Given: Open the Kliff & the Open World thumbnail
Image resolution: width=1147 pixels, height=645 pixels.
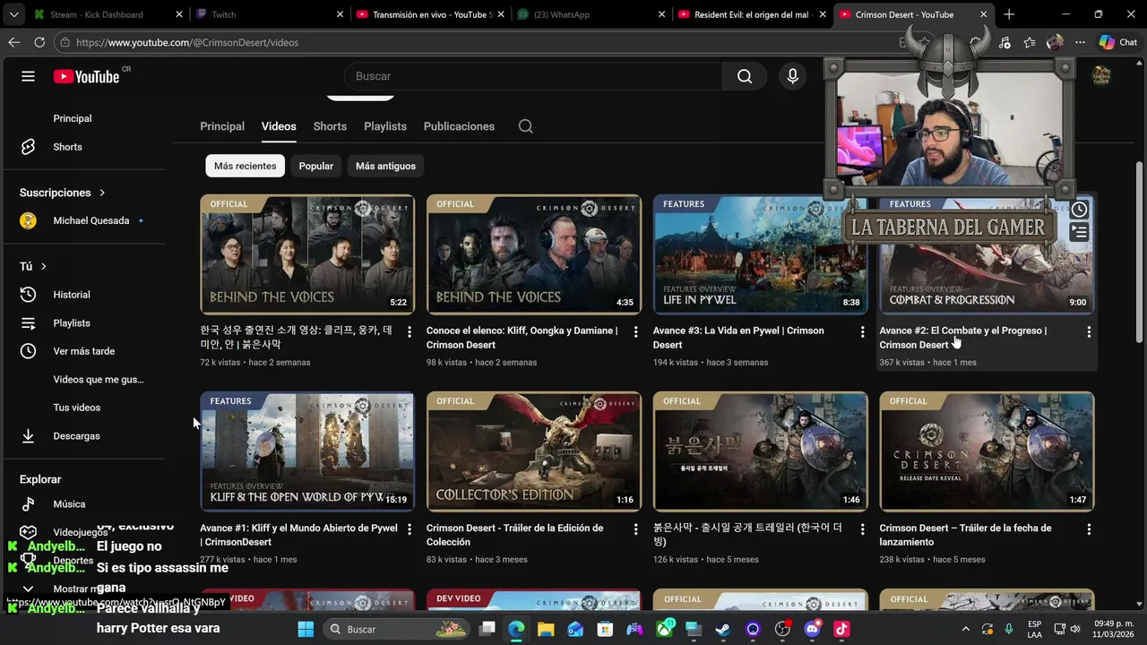Looking at the screenshot, I should click(x=307, y=451).
